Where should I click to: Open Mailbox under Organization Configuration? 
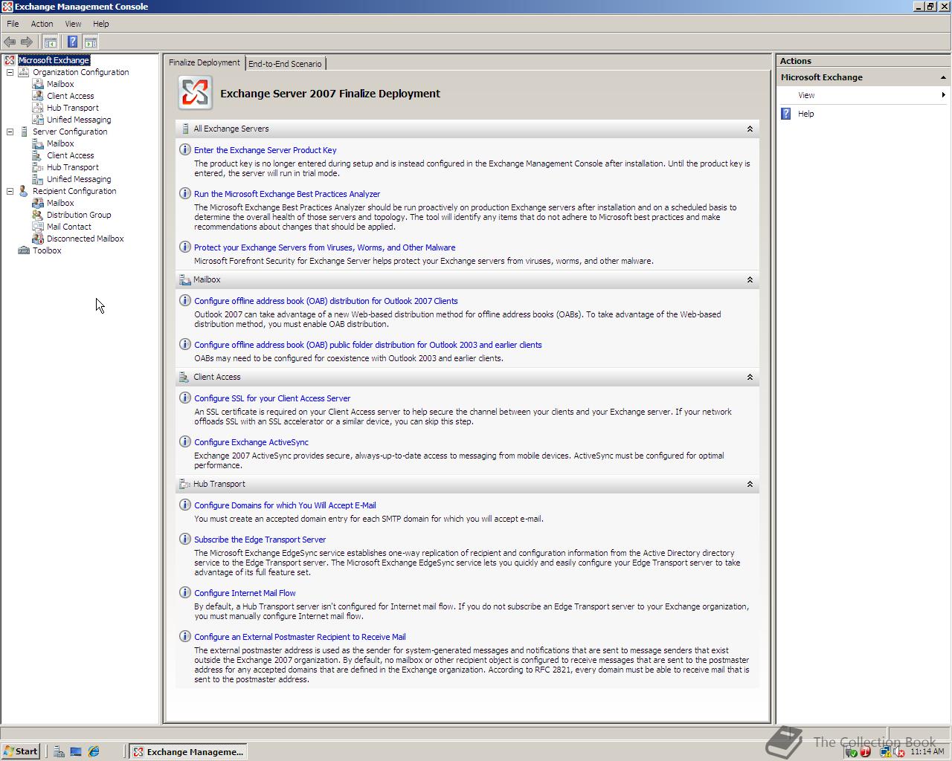click(60, 84)
